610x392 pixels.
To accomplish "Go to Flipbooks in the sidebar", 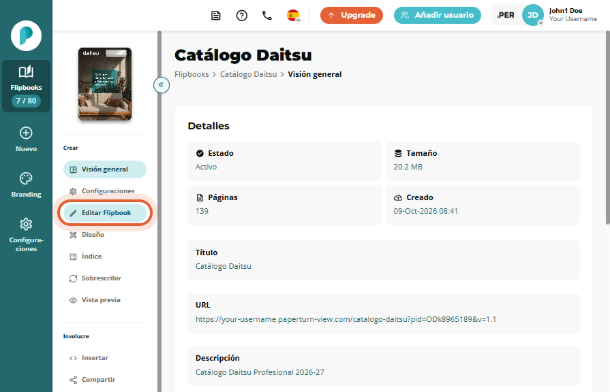I will [x=26, y=86].
